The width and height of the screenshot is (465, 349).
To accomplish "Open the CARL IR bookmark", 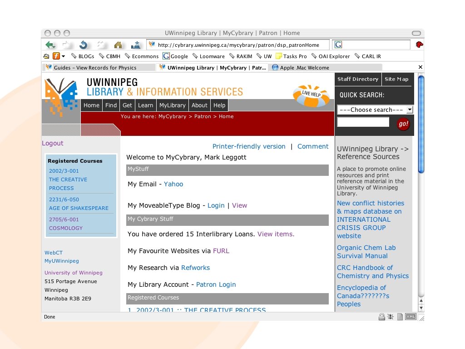I will point(368,56).
